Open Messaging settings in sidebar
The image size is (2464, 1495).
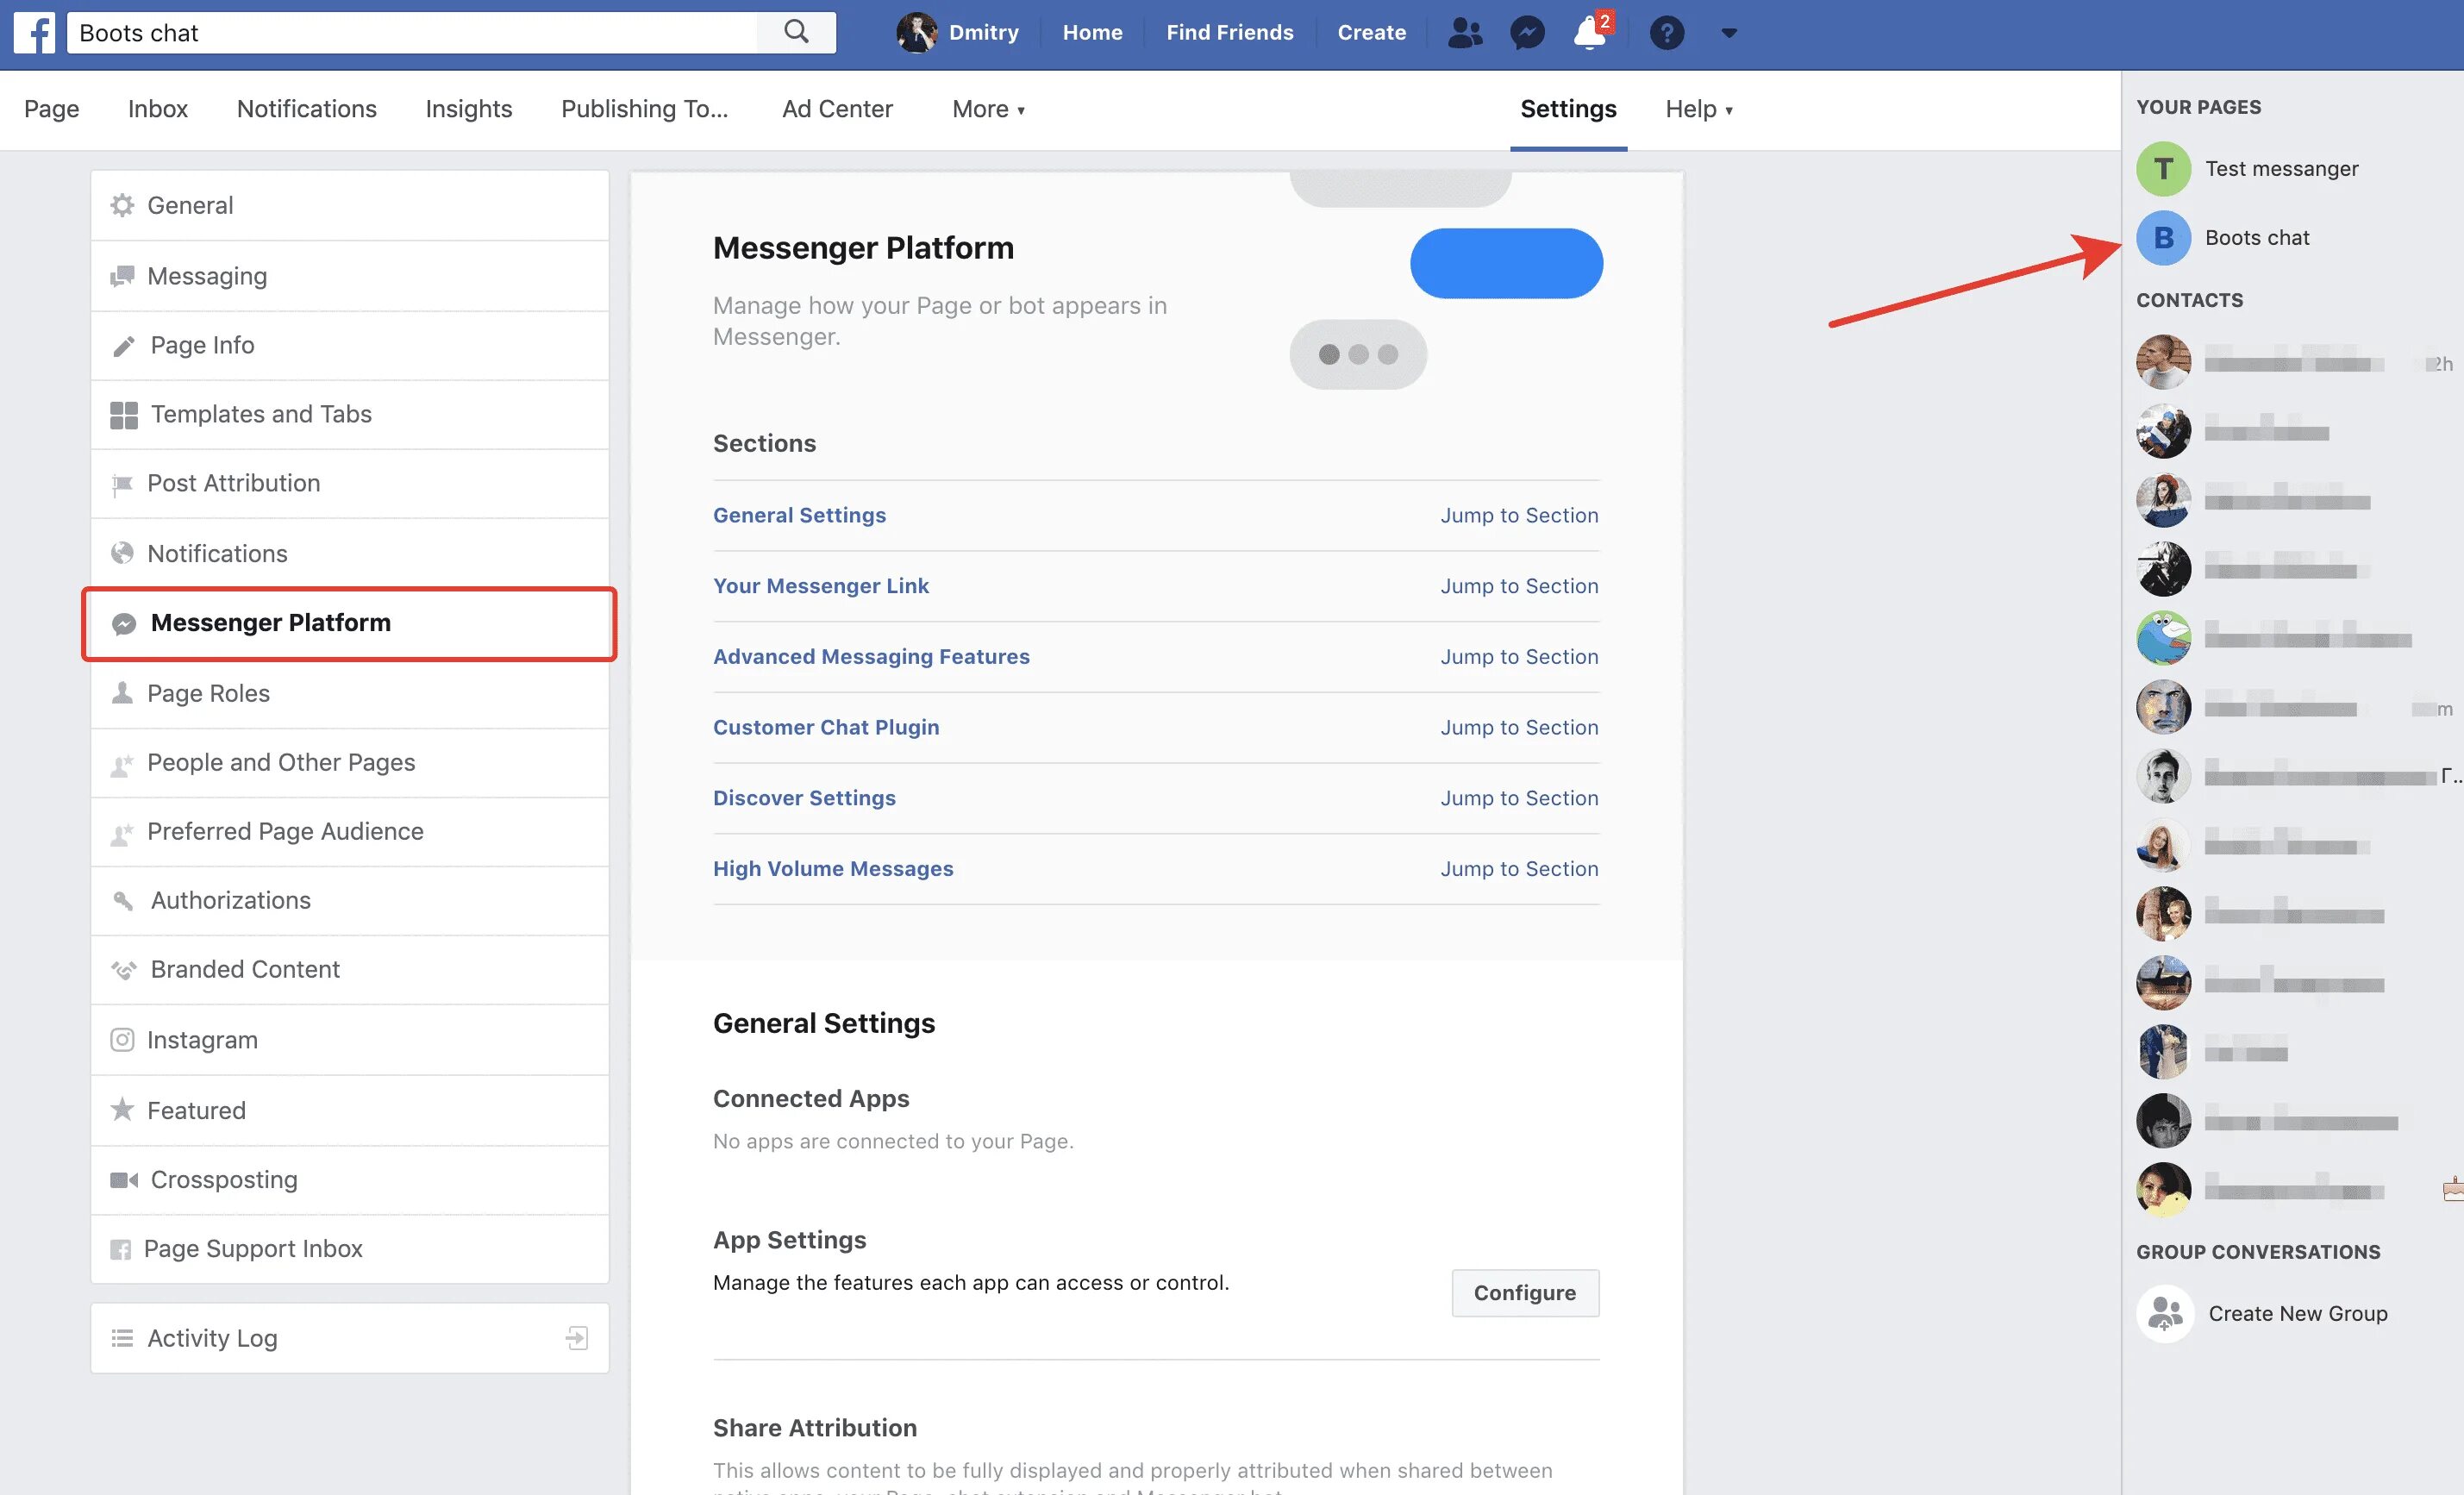pos(350,276)
